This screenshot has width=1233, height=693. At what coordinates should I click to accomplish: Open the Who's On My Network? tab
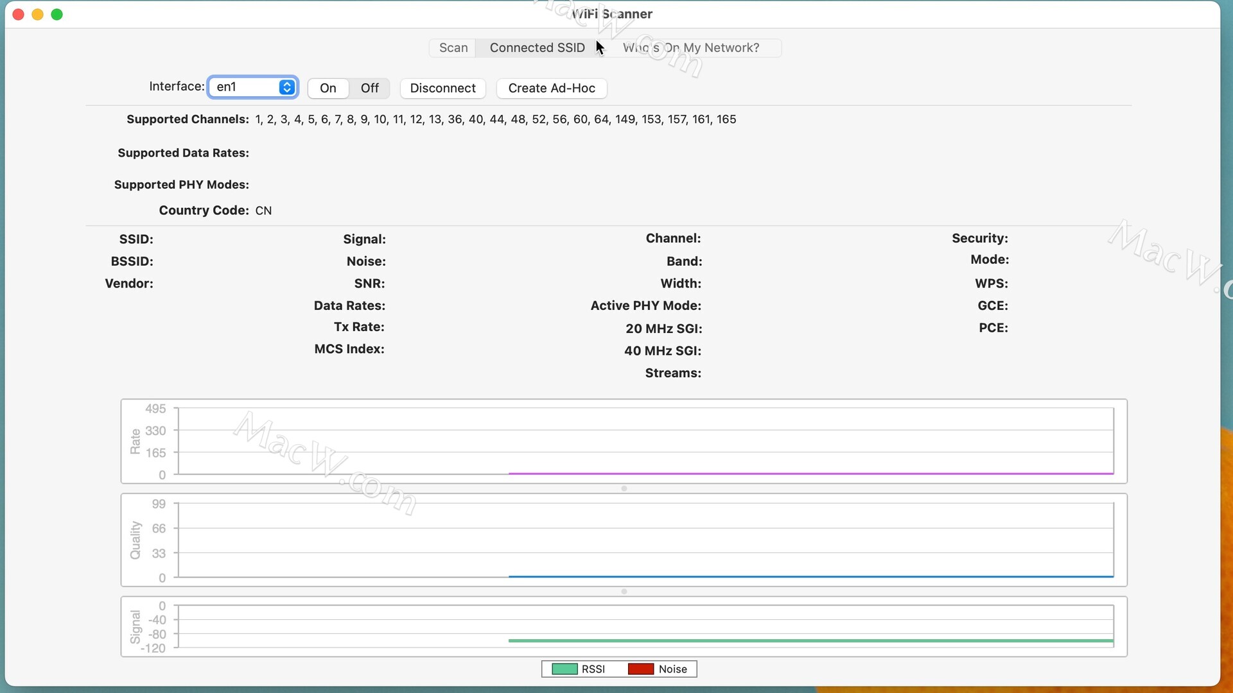(x=691, y=48)
